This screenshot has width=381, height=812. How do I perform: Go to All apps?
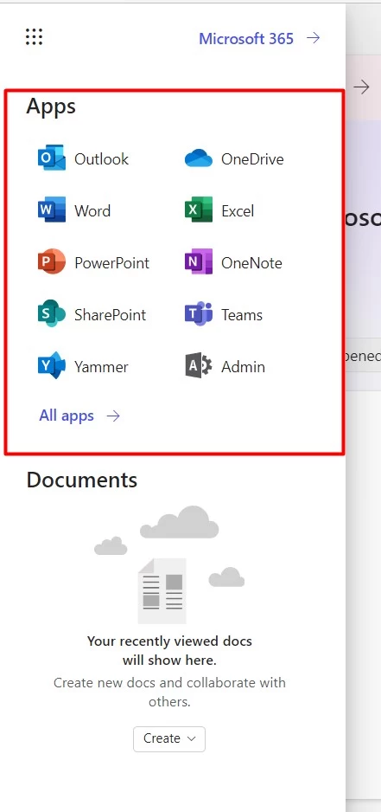pyautogui.click(x=79, y=416)
